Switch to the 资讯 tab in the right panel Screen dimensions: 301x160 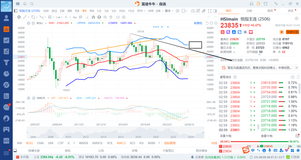(270, 11)
